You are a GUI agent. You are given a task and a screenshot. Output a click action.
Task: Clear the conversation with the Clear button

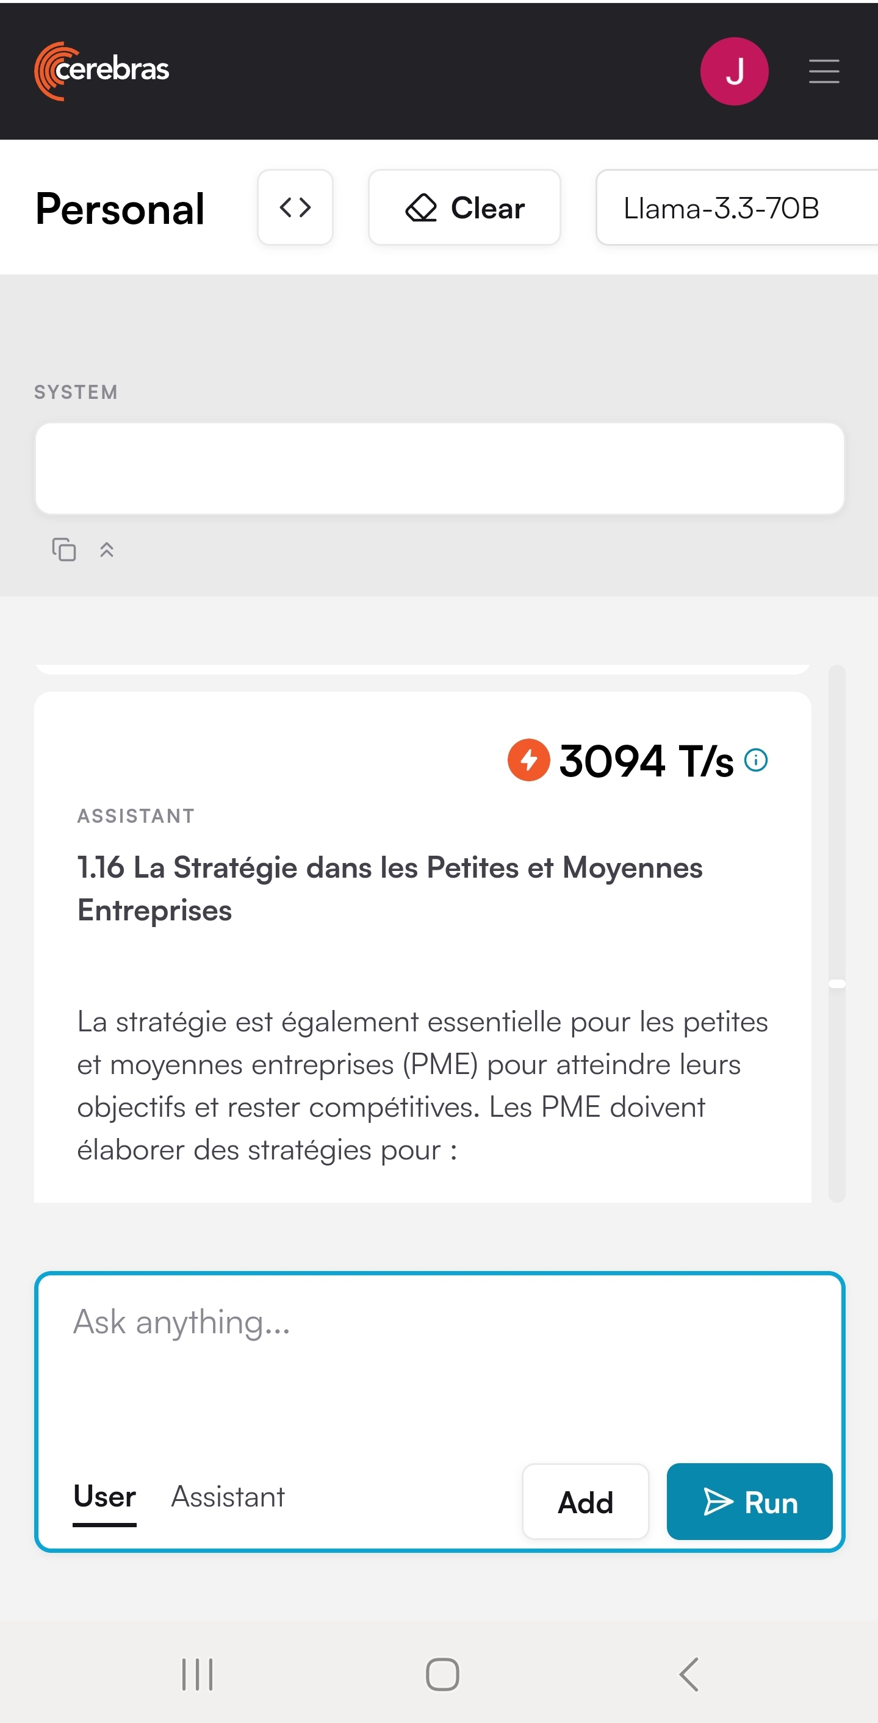point(464,207)
